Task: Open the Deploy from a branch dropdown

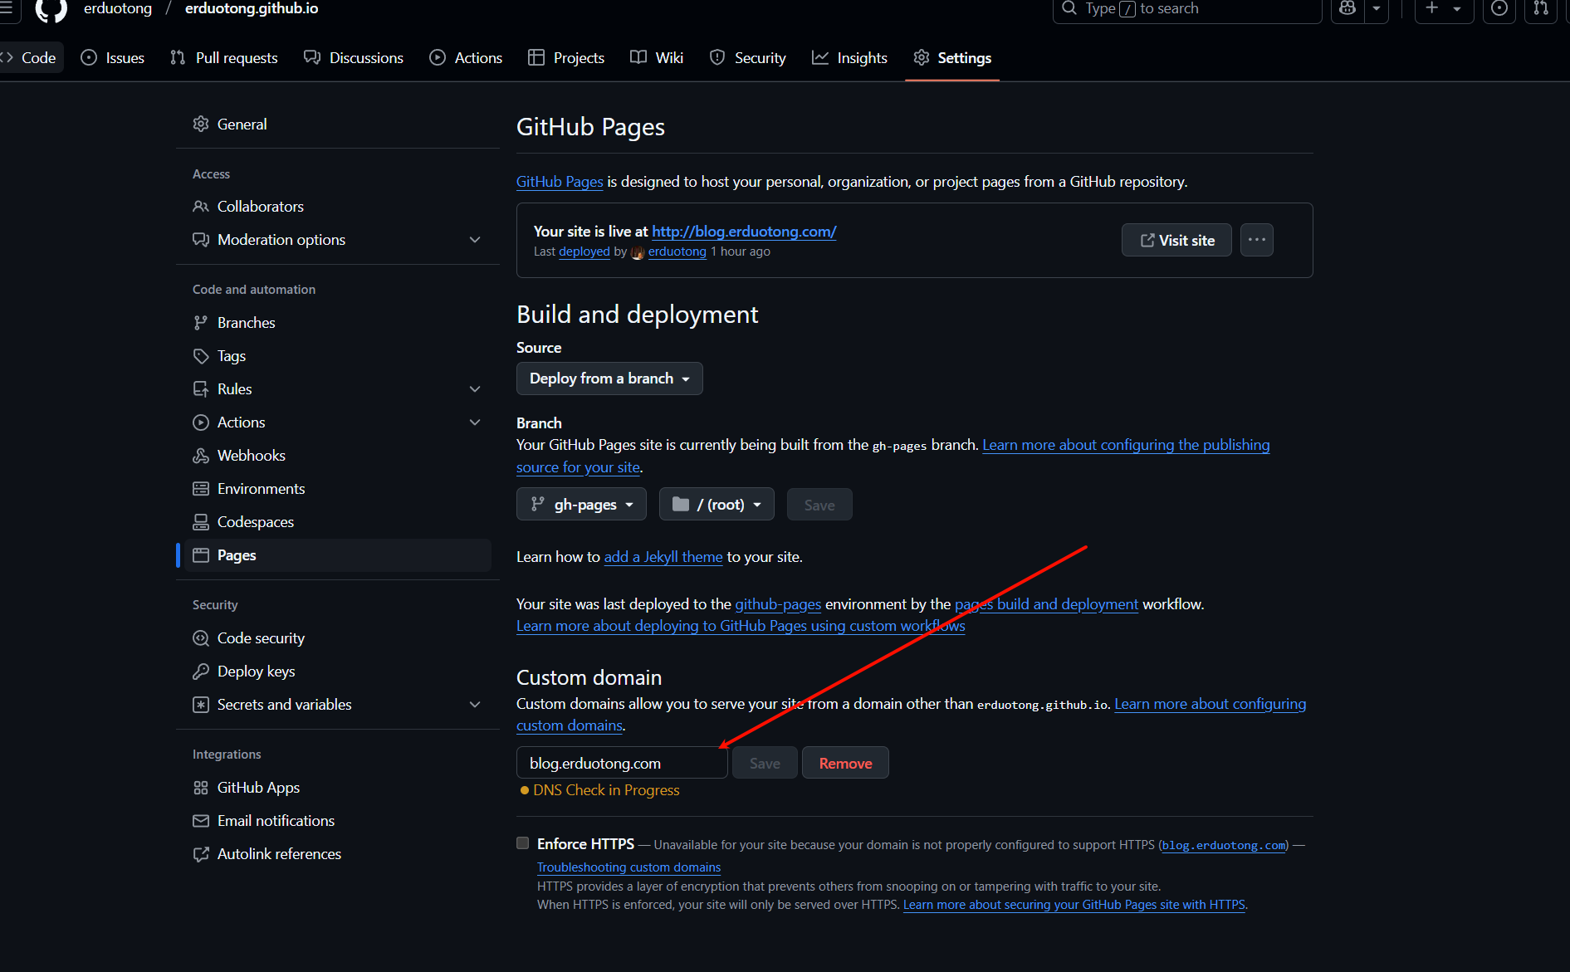Action: click(609, 379)
